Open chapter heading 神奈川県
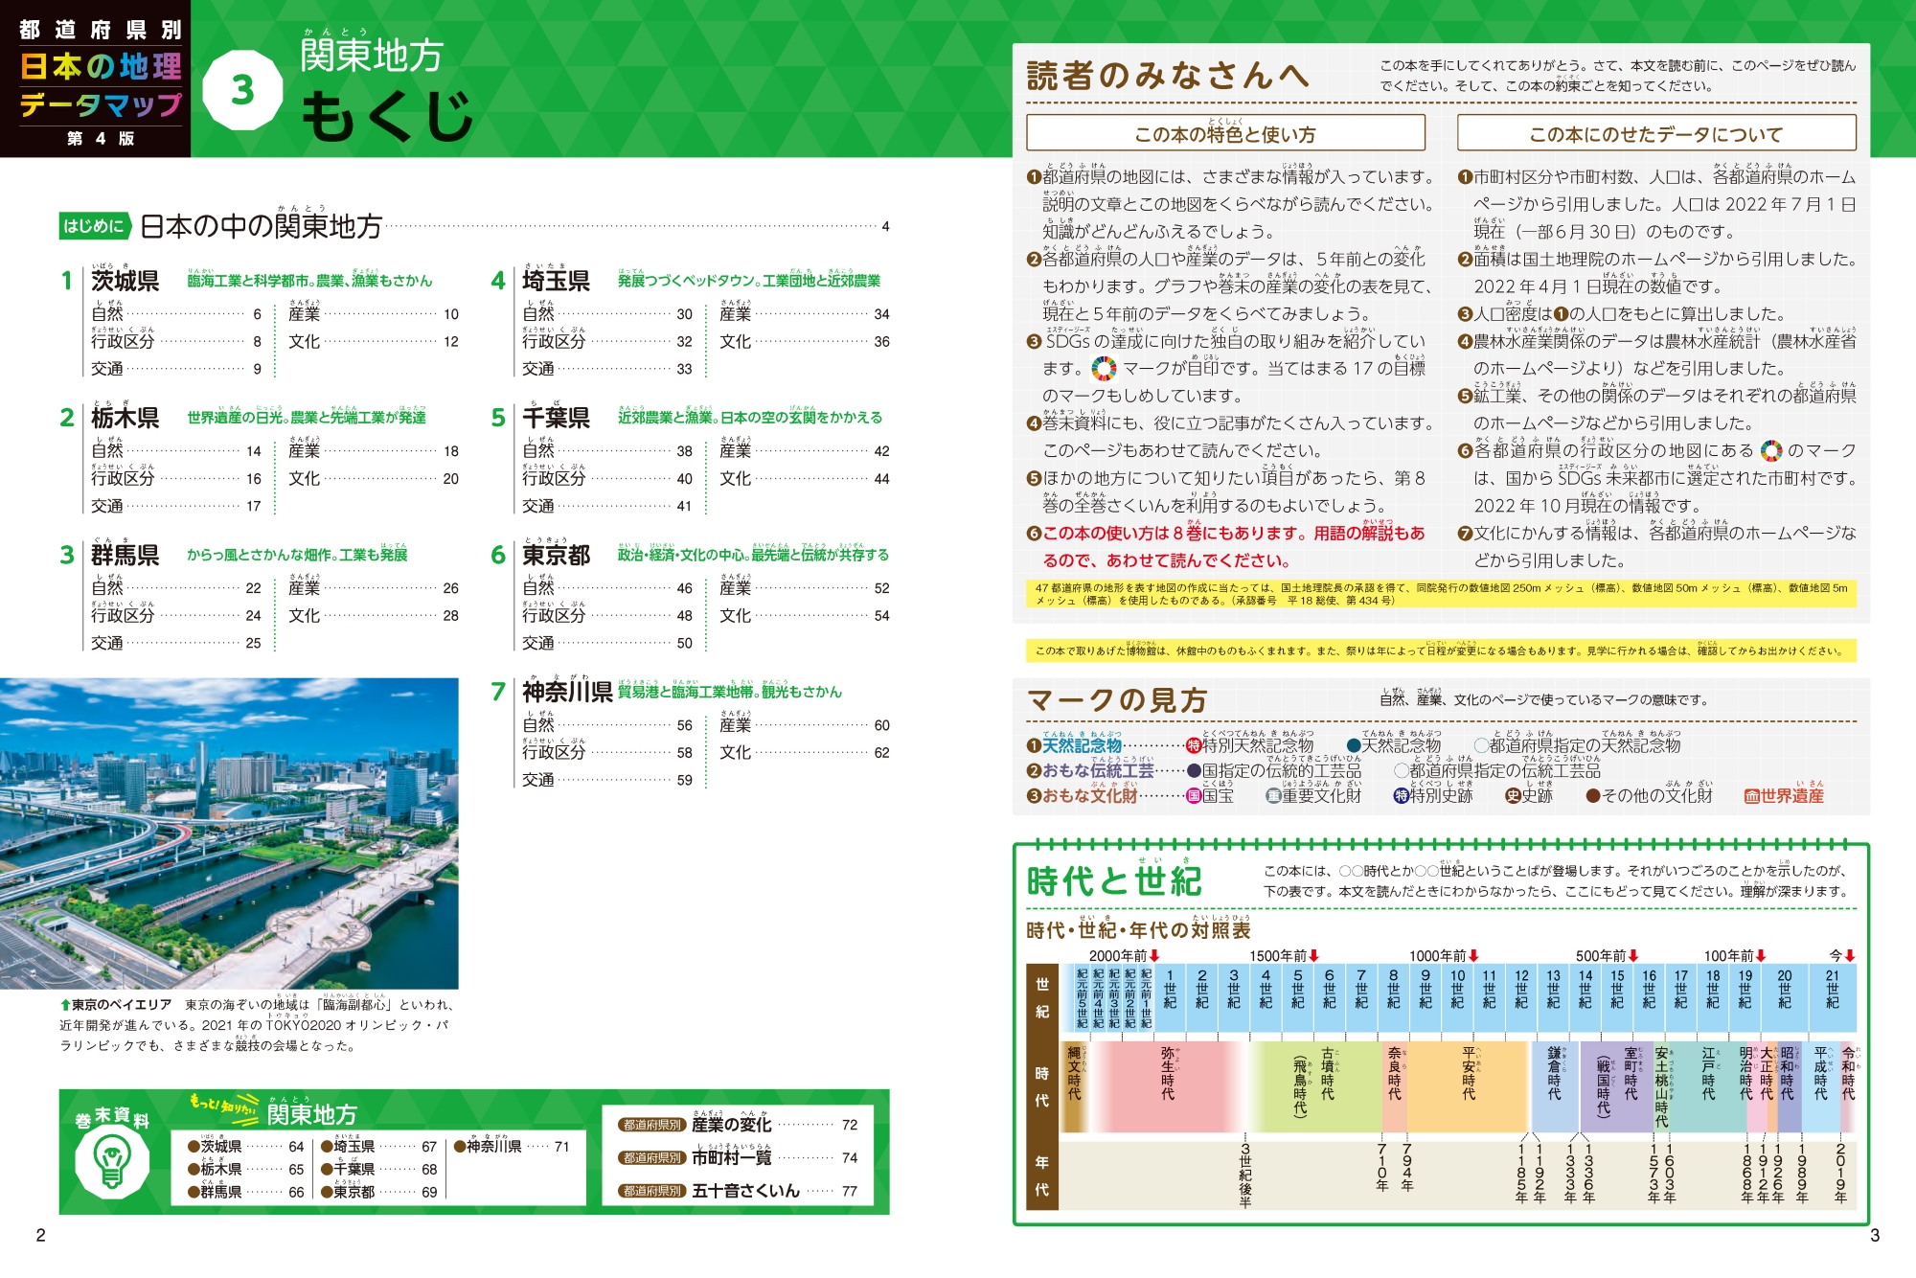The height and width of the screenshot is (1278, 1916). (x=567, y=692)
